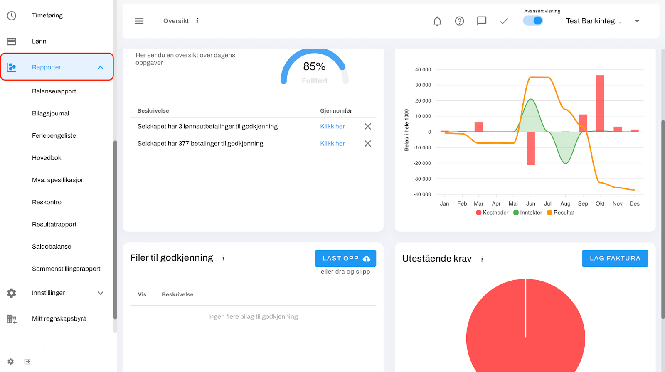Viewport: 665px width, 372px height.
Task: Collapse the Rapporter menu chevron
Action: [100, 67]
